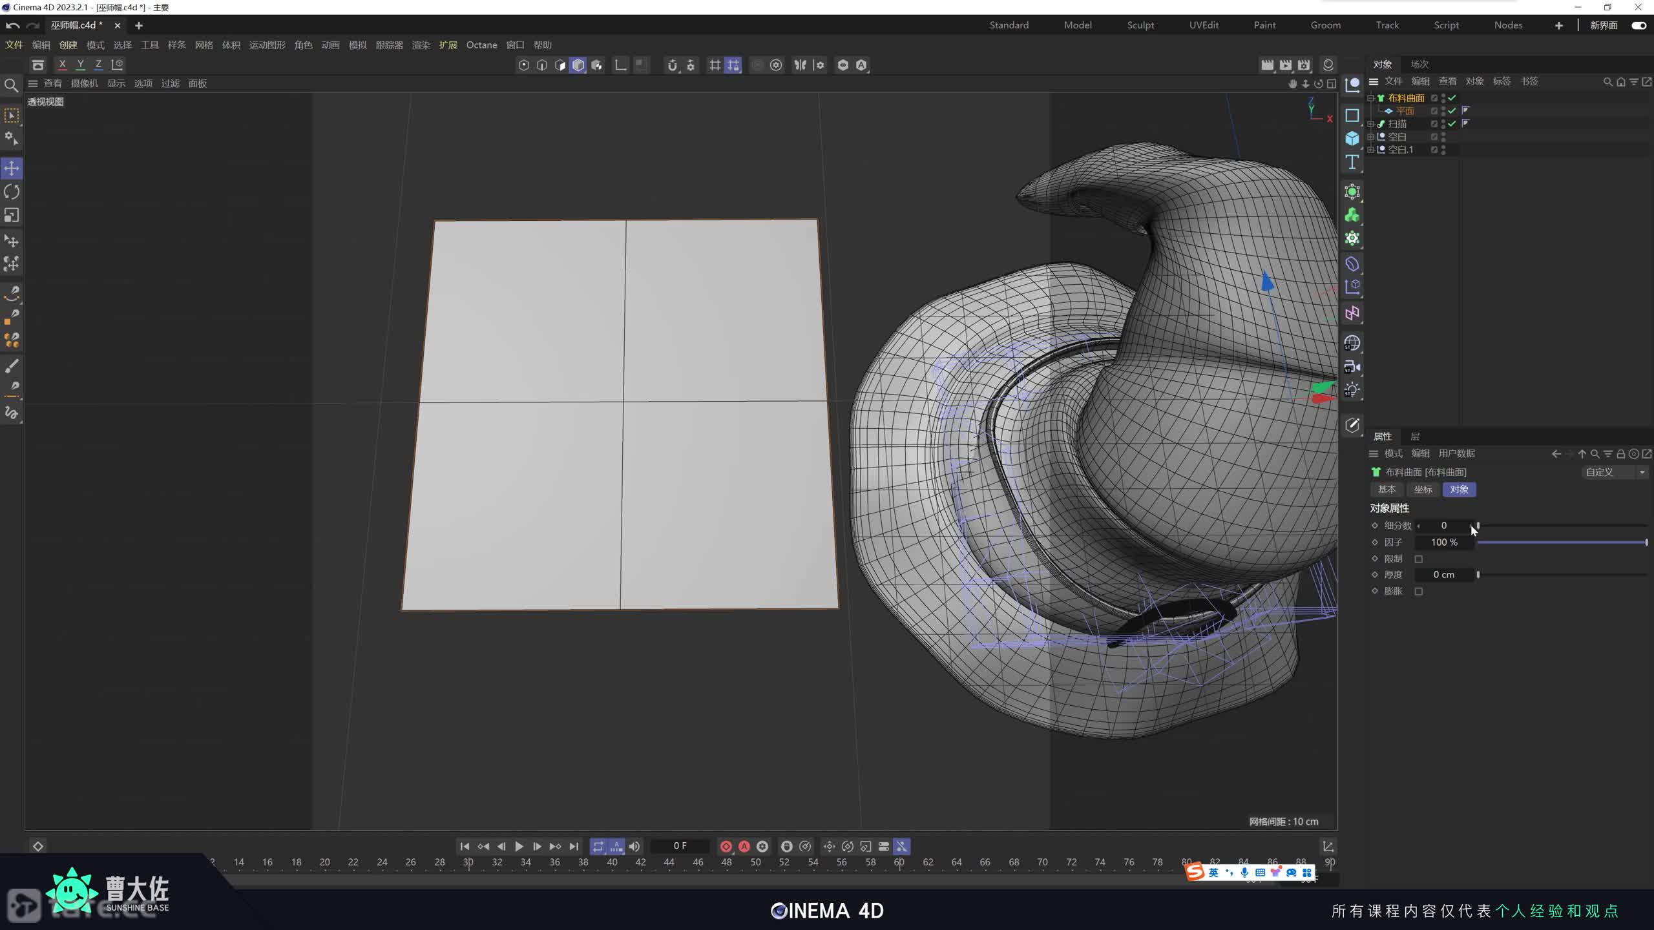
Task: Click the Text spline tool icon
Action: pos(1352,162)
